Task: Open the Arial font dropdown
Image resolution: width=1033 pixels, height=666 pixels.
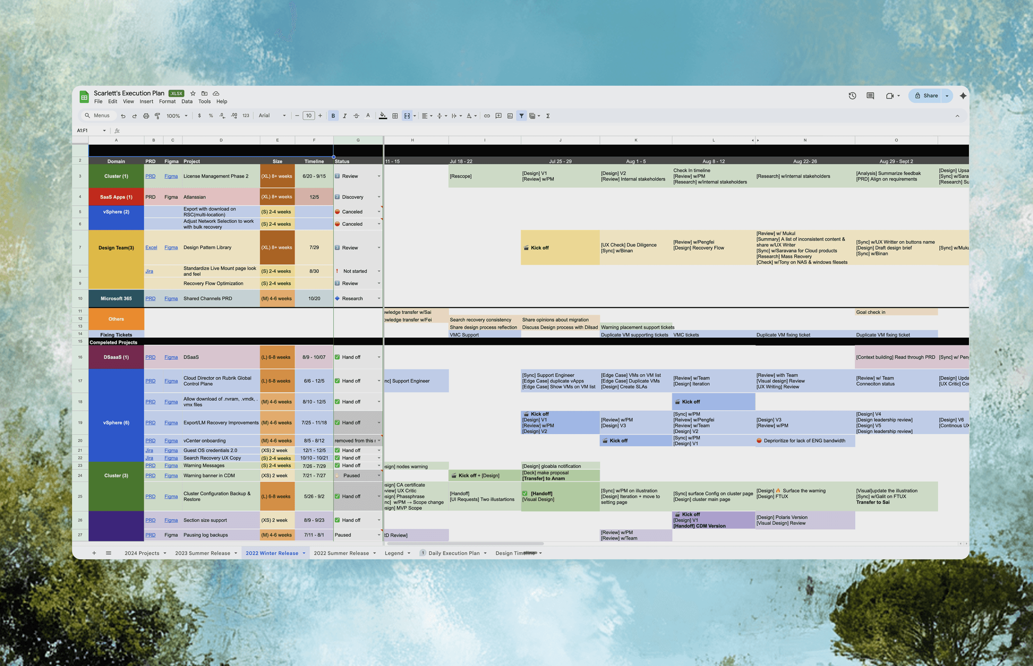Action: (x=272, y=116)
